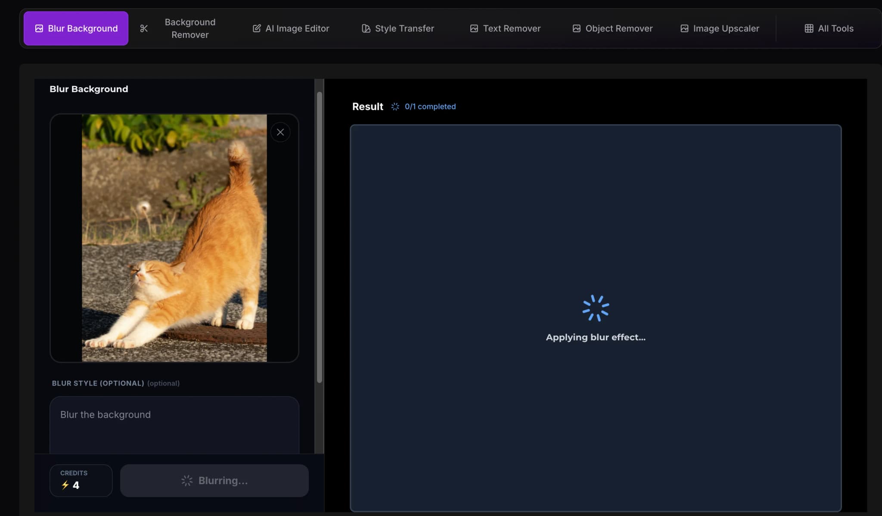Click the uploaded orange cat thumbnail
The width and height of the screenshot is (882, 516).
point(174,238)
